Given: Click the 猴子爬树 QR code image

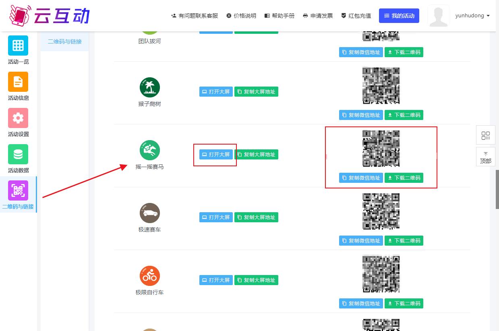Looking at the screenshot, I should pyautogui.click(x=381, y=86).
